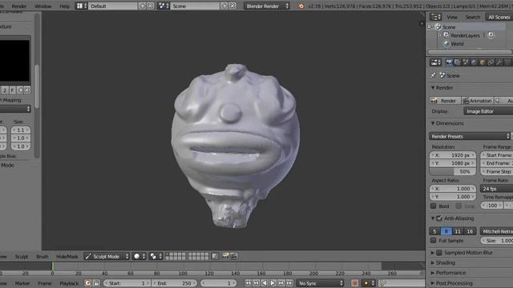Play the animation forward
The image size is (513, 288).
click(x=273, y=283)
